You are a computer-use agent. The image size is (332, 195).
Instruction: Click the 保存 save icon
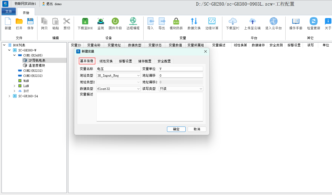30,22
